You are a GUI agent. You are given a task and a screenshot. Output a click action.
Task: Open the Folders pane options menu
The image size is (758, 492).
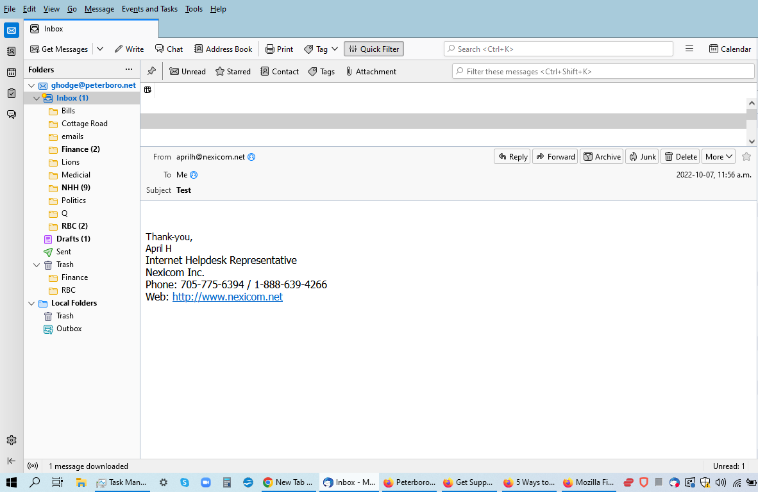point(129,70)
